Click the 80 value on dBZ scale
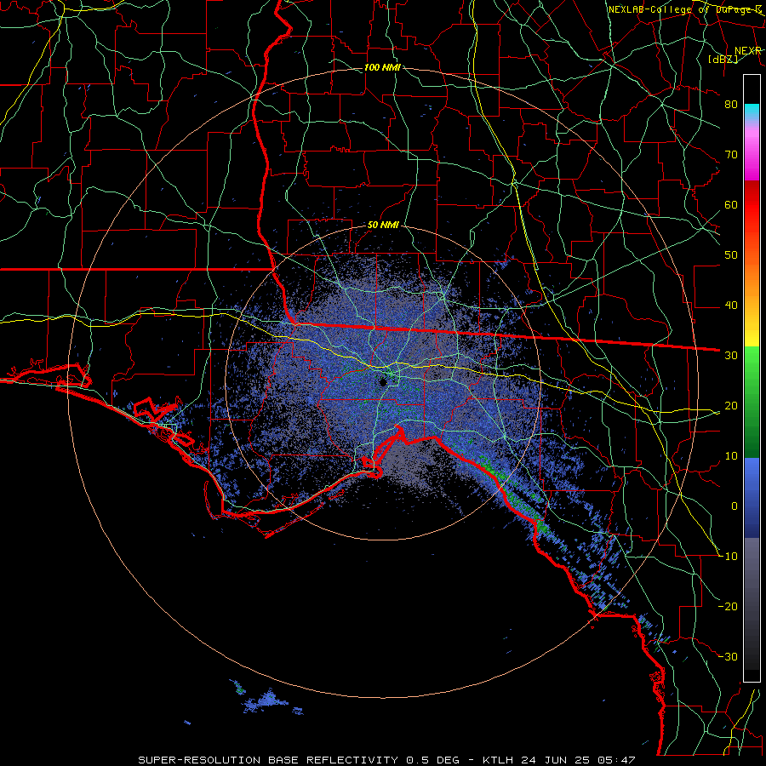The width and height of the screenshot is (766, 766). [x=731, y=105]
